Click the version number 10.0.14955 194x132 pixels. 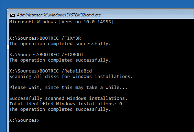tap(97, 22)
